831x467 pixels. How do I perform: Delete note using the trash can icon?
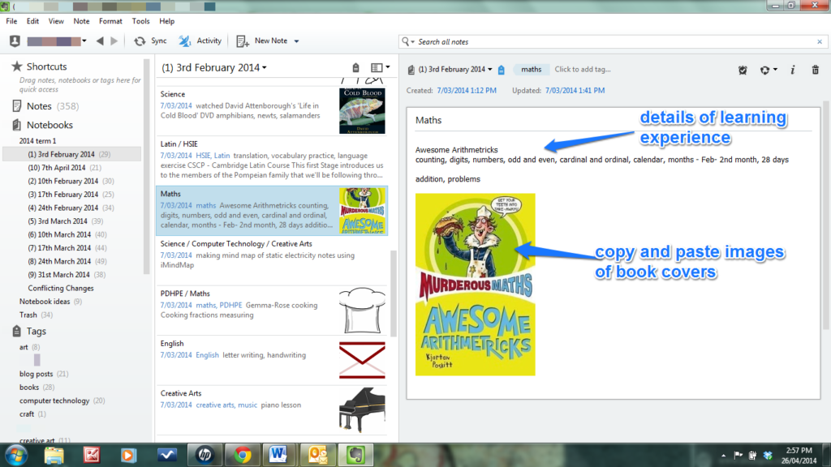816,71
